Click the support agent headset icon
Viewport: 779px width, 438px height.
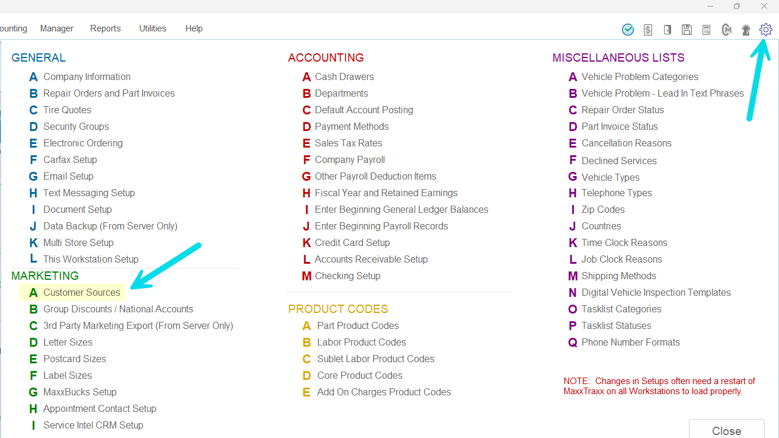tap(746, 30)
